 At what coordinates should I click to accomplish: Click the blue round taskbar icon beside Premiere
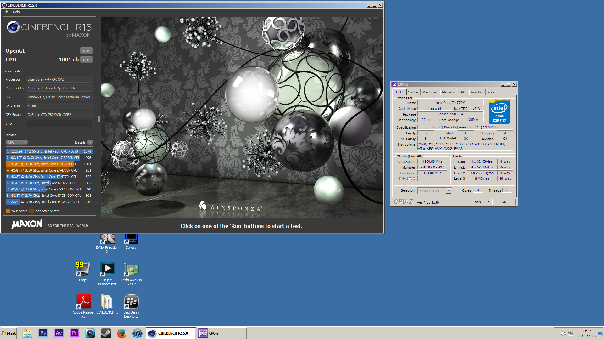click(90, 333)
